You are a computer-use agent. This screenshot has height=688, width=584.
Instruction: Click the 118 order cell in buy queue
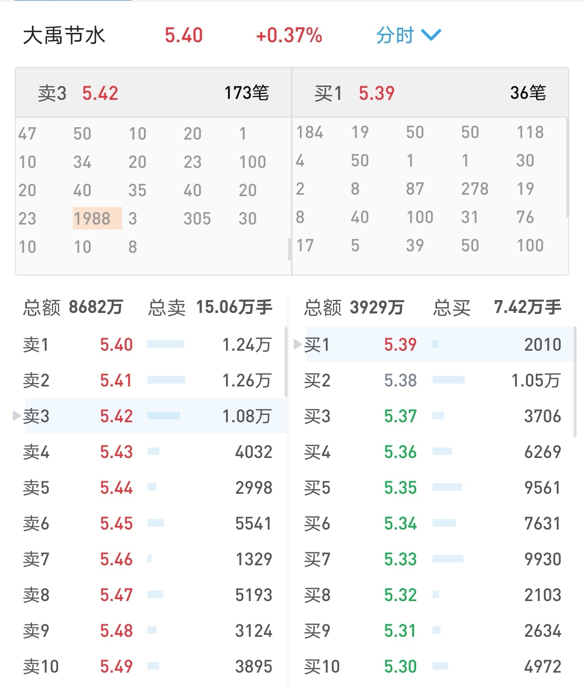(530, 132)
